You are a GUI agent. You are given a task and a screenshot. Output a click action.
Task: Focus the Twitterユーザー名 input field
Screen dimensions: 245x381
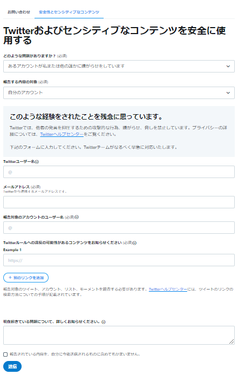[119, 172]
